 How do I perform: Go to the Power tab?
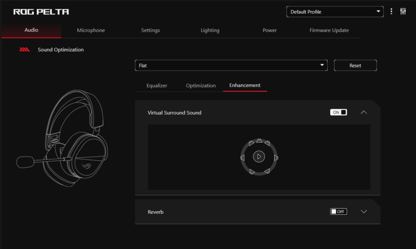269,30
